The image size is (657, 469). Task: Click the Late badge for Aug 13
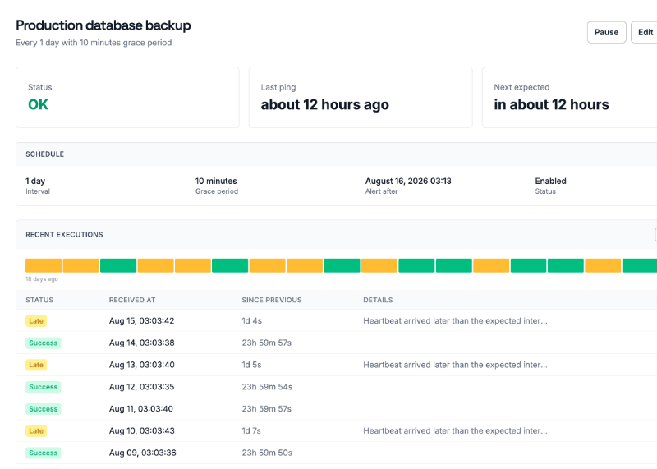[x=36, y=365]
